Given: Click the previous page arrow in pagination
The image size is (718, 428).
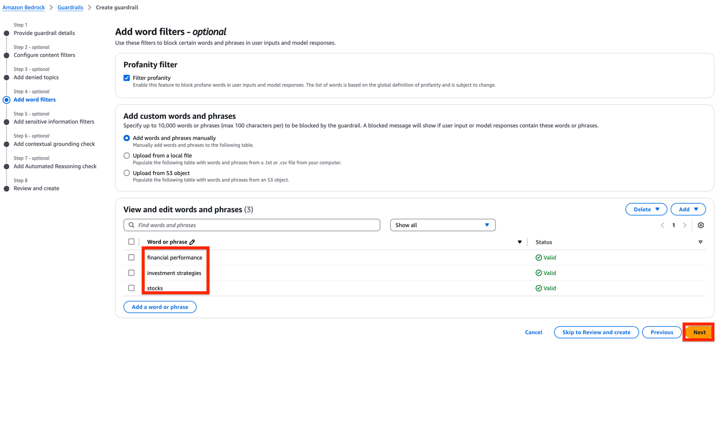Looking at the screenshot, I should [x=662, y=225].
